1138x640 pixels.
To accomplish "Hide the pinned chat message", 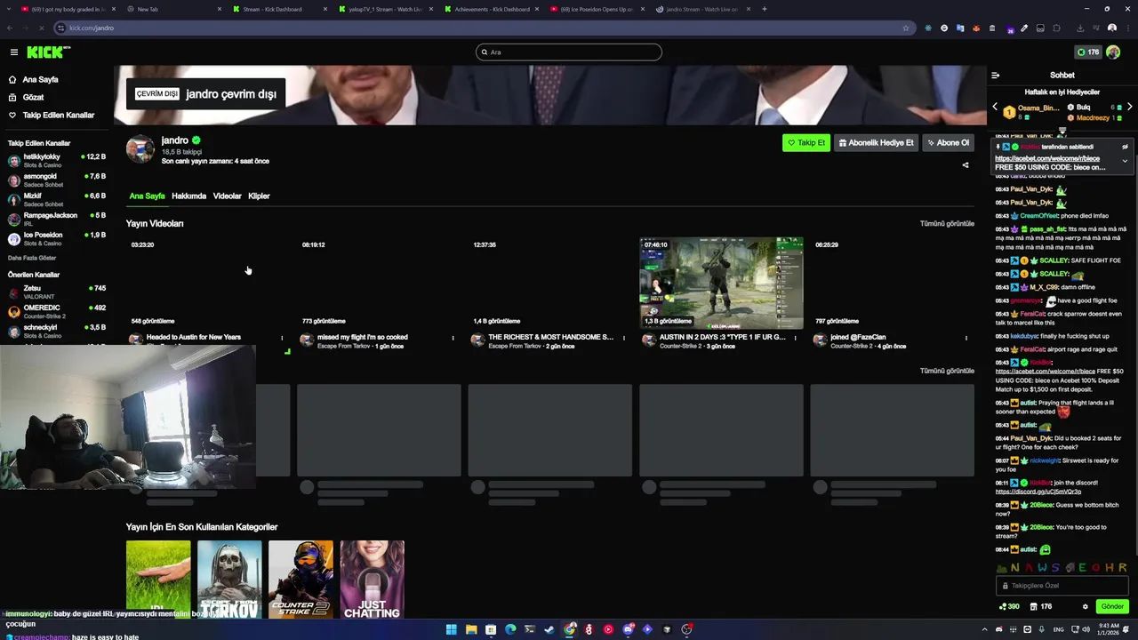I will 1125,147.
